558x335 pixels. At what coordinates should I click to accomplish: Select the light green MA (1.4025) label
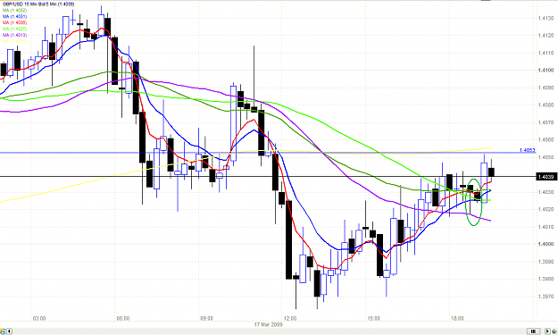(14, 29)
